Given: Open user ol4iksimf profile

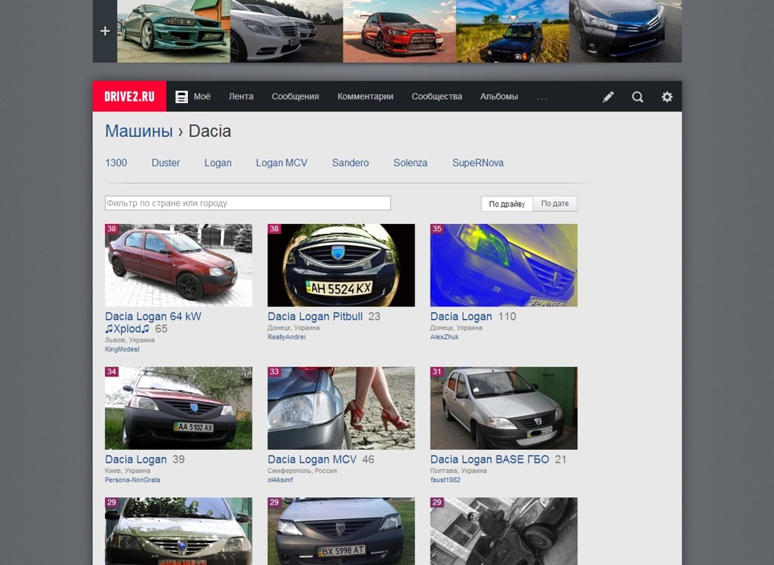Looking at the screenshot, I should coord(280,480).
